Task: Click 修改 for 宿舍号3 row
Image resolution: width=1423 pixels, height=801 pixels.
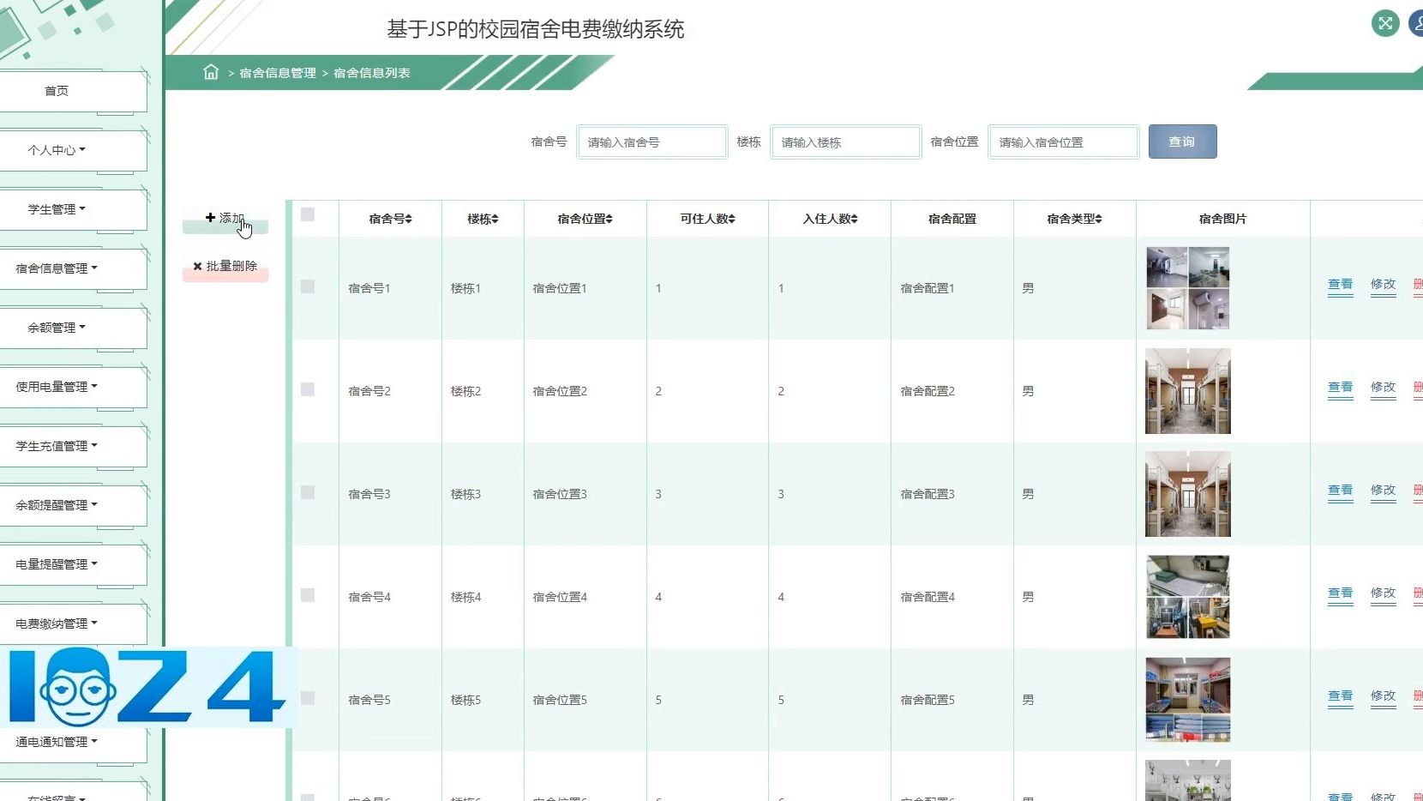Action: point(1383,491)
